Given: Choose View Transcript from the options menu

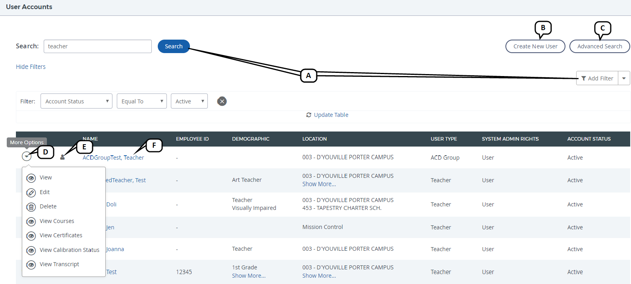Looking at the screenshot, I should (x=59, y=264).
